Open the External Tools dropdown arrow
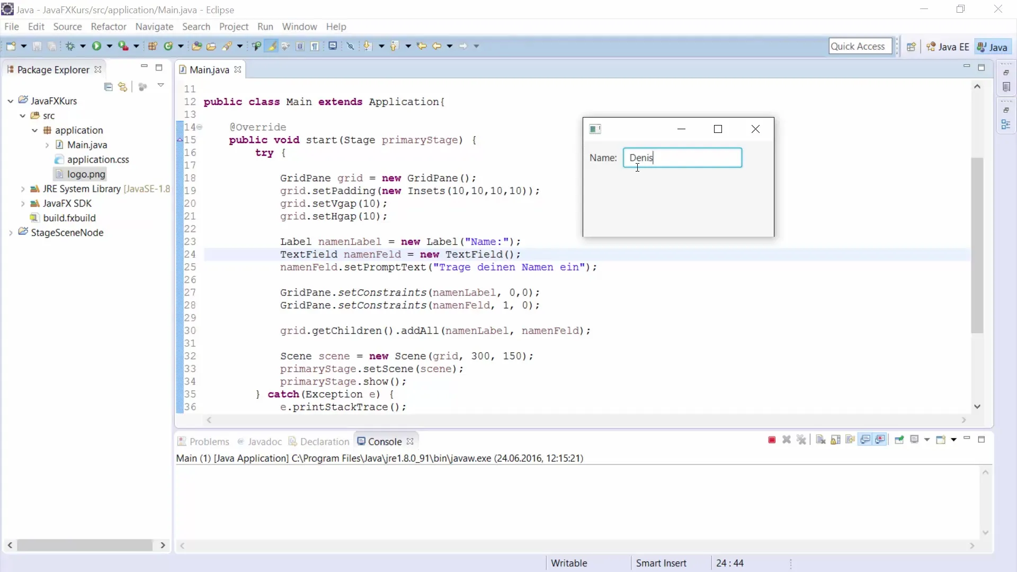 (136, 46)
